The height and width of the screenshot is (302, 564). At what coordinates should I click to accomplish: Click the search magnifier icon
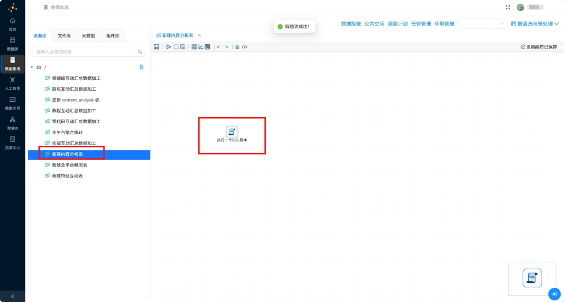pos(140,52)
